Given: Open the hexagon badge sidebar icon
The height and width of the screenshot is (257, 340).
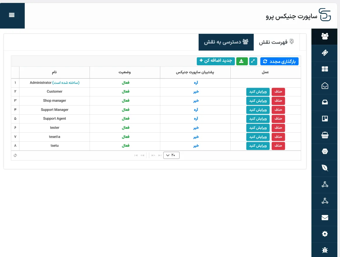Looking at the screenshot, I should click(325, 151).
